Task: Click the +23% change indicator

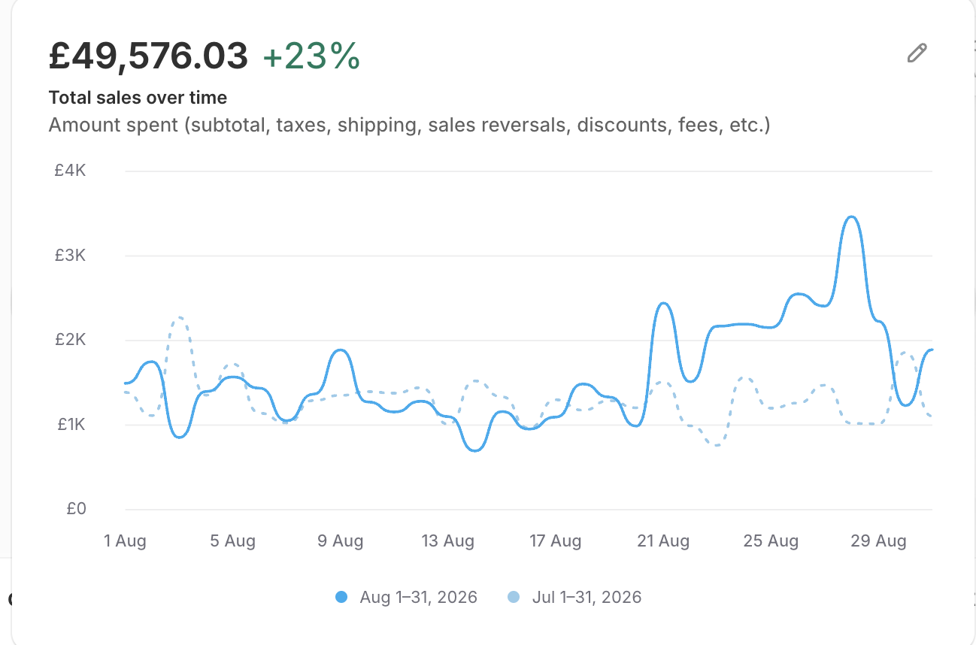Action: (x=311, y=56)
